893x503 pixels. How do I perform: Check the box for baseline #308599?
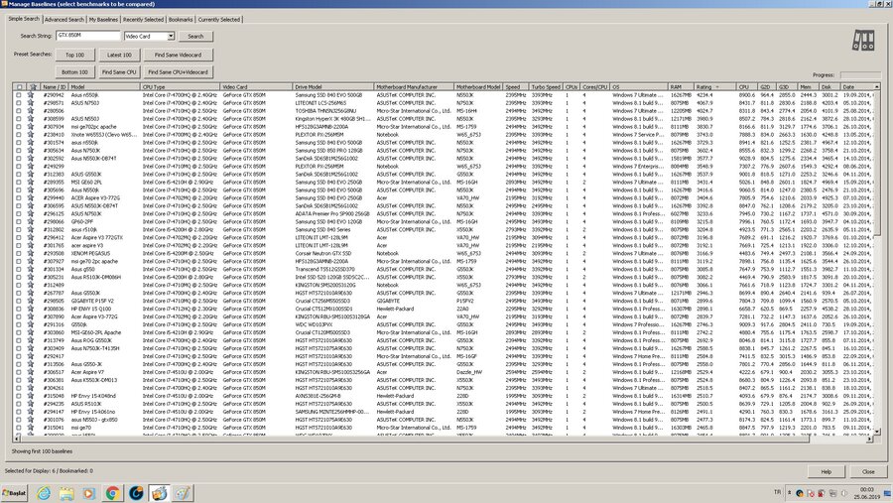tap(19, 119)
